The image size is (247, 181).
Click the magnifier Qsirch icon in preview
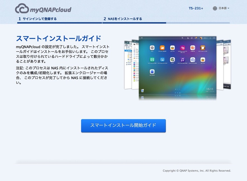coord(172,60)
